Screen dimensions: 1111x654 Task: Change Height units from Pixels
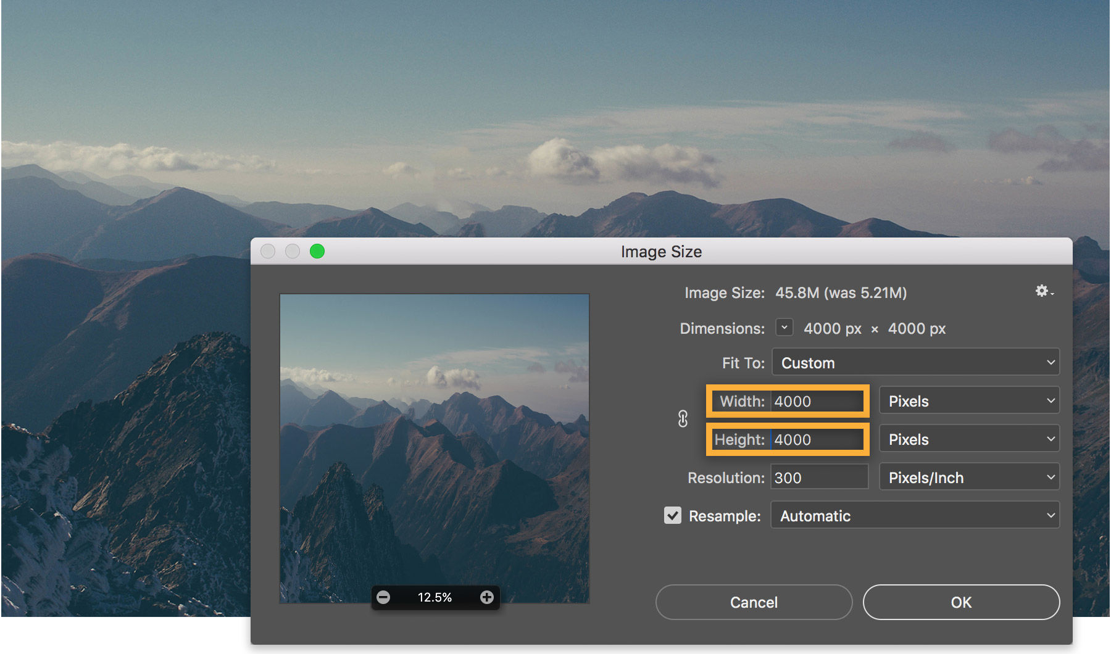[x=968, y=439]
